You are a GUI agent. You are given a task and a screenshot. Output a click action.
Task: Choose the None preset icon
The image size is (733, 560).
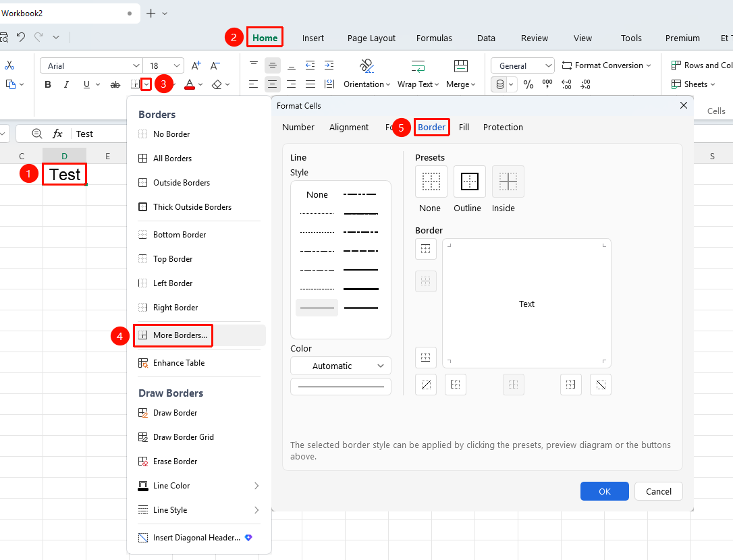coord(431,181)
